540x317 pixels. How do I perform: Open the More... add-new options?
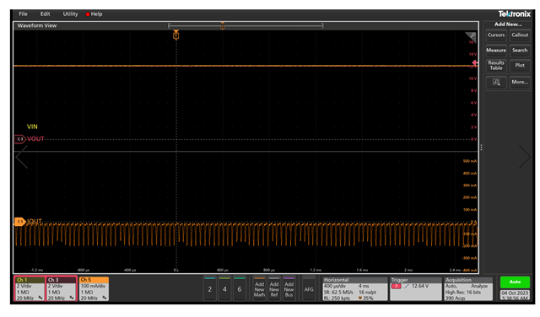(x=520, y=83)
